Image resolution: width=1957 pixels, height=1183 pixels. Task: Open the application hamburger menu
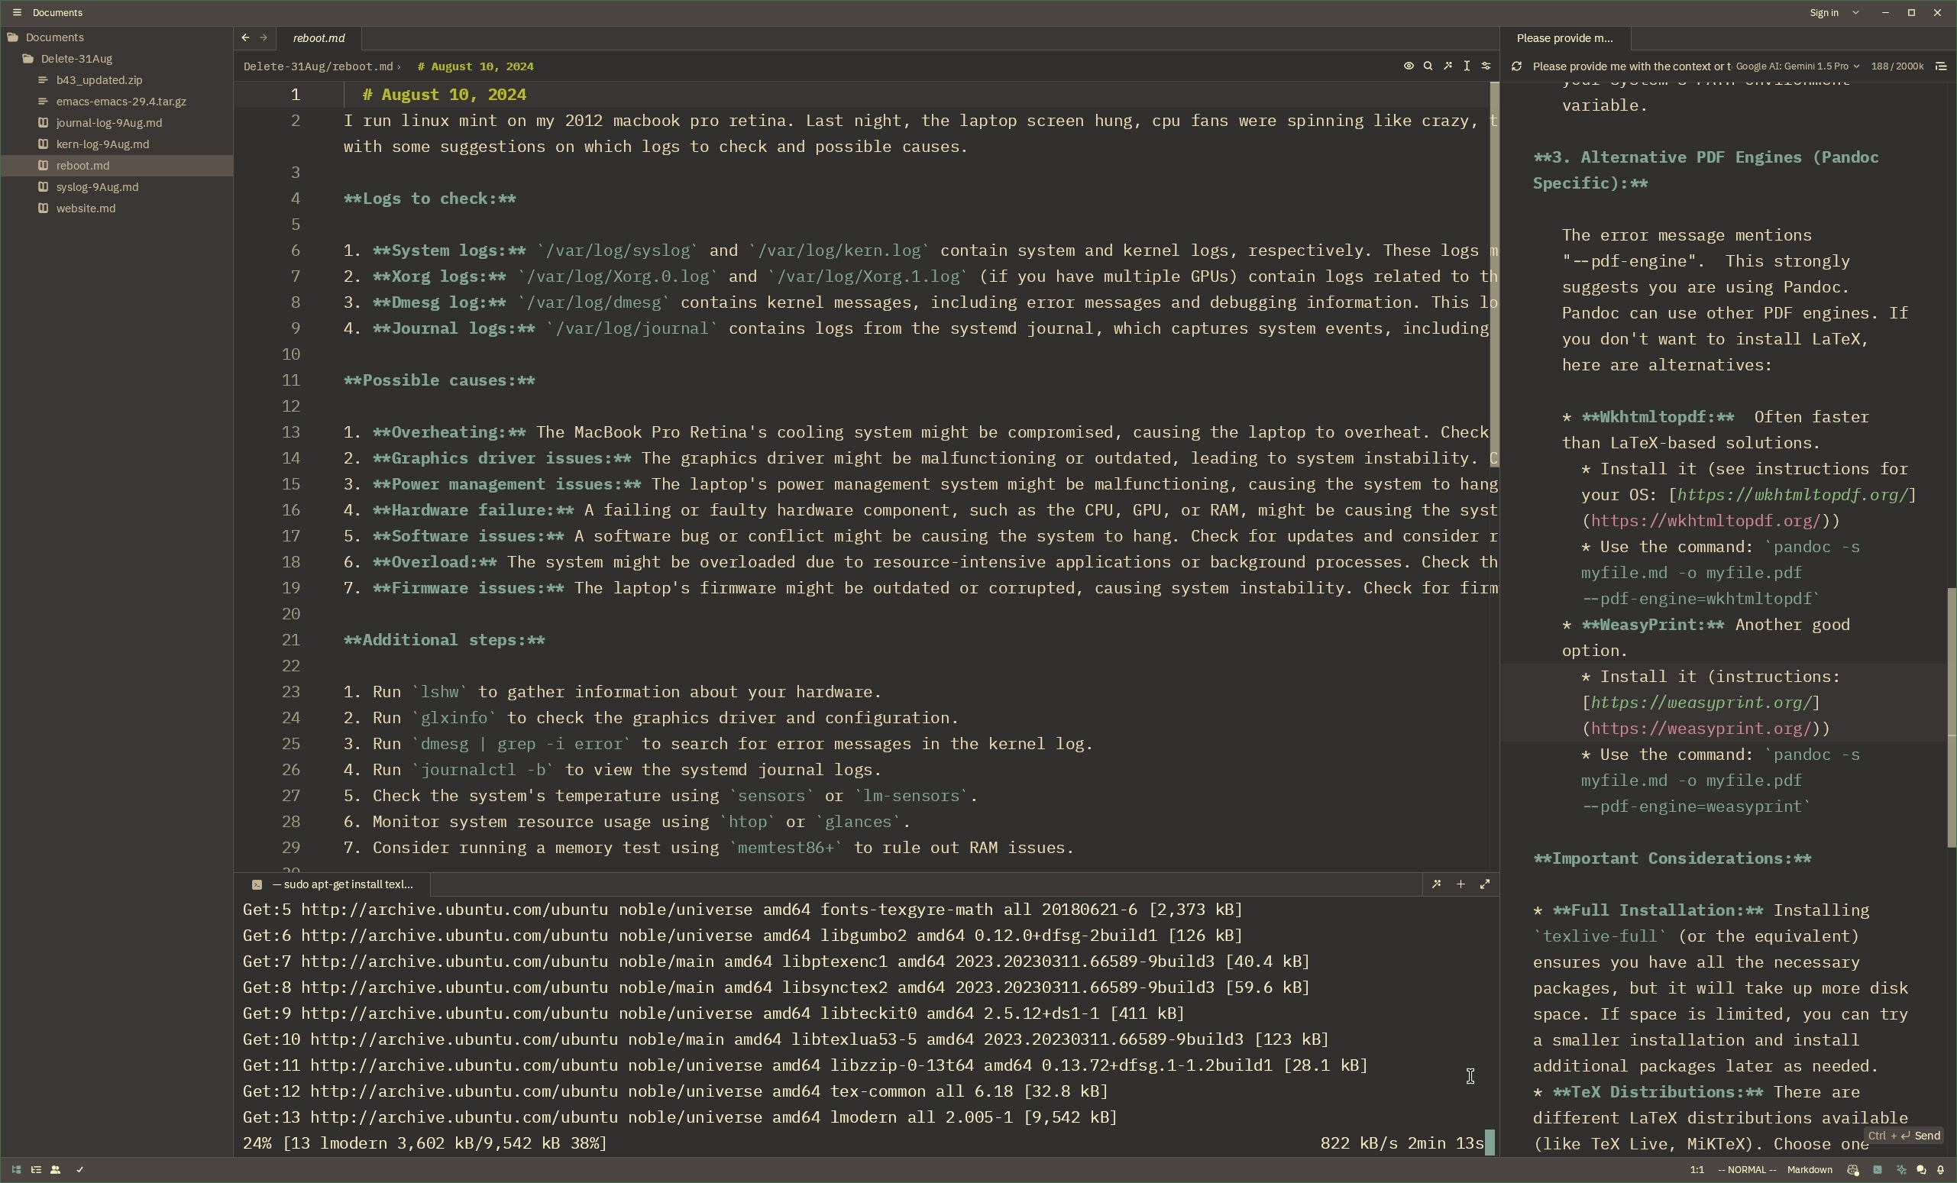(17, 13)
